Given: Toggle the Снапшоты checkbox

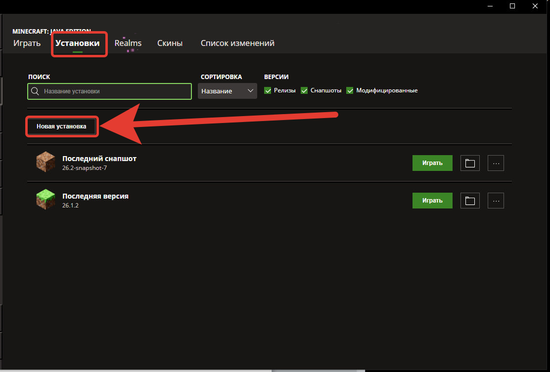Looking at the screenshot, I should pyautogui.click(x=304, y=90).
